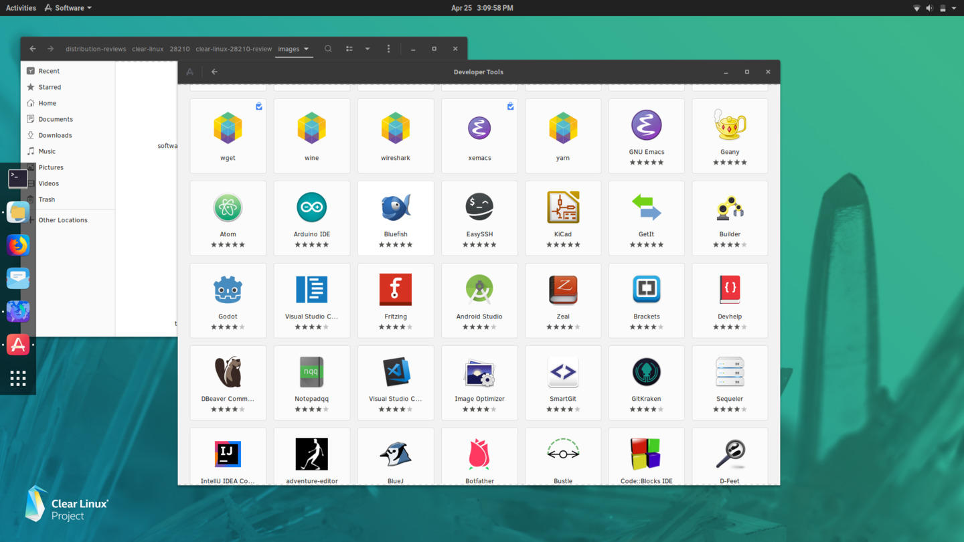Open the GNU Emacs app tile

click(x=646, y=136)
